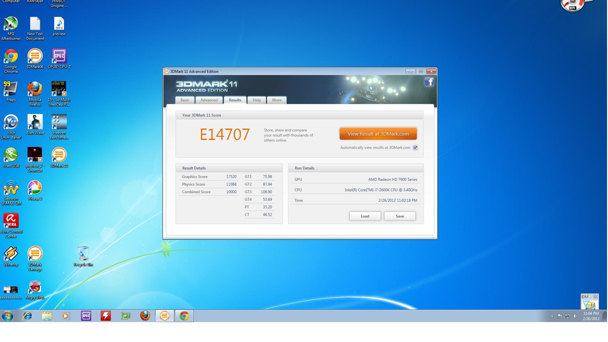Select the Results tab
The width and height of the screenshot is (608, 342).
click(235, 100)
